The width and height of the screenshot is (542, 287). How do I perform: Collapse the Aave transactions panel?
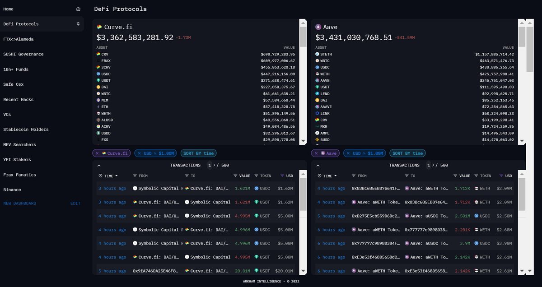(318, 166)
